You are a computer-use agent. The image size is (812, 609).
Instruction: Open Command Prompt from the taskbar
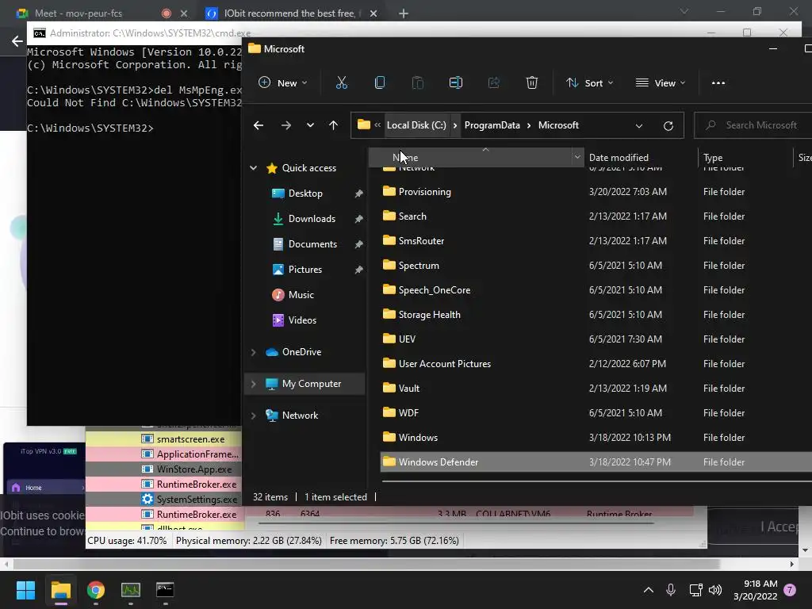click(165, 590)
